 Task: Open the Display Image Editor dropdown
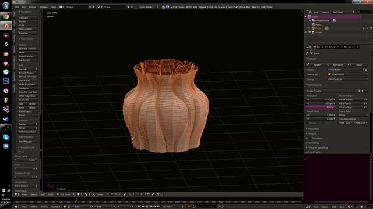346,70
